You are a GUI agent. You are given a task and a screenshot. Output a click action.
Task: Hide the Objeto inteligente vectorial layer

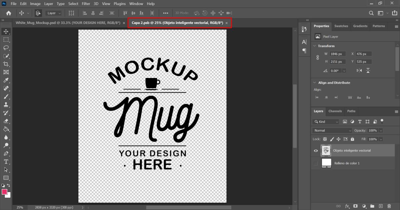[315, 151]
